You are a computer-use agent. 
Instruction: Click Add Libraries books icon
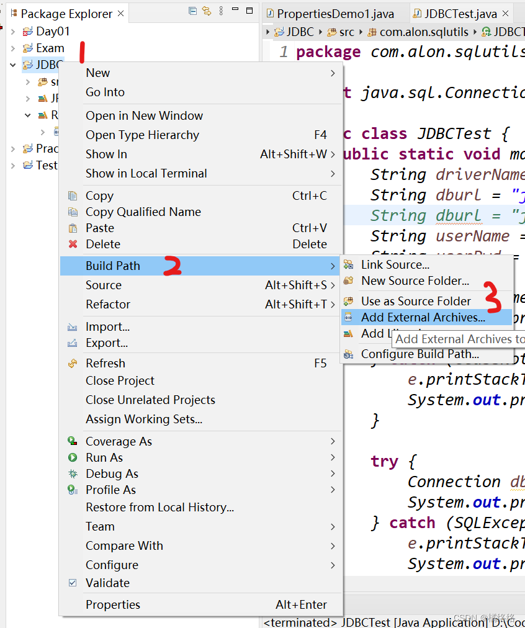tap(348, 334)
